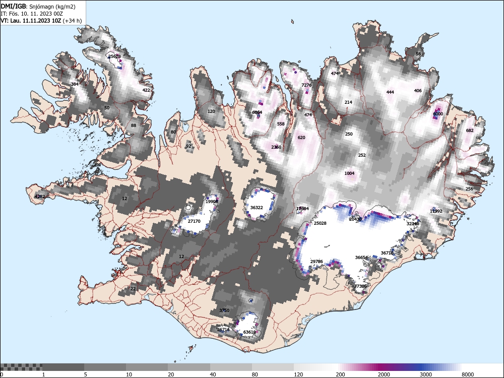504x378 pixels.
Task: Click the snow value 22 near Reykjanes
Action: click(x=133, y=289)
